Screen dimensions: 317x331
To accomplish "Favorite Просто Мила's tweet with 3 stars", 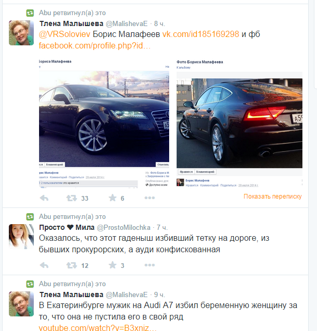I will tap(112, 265).
